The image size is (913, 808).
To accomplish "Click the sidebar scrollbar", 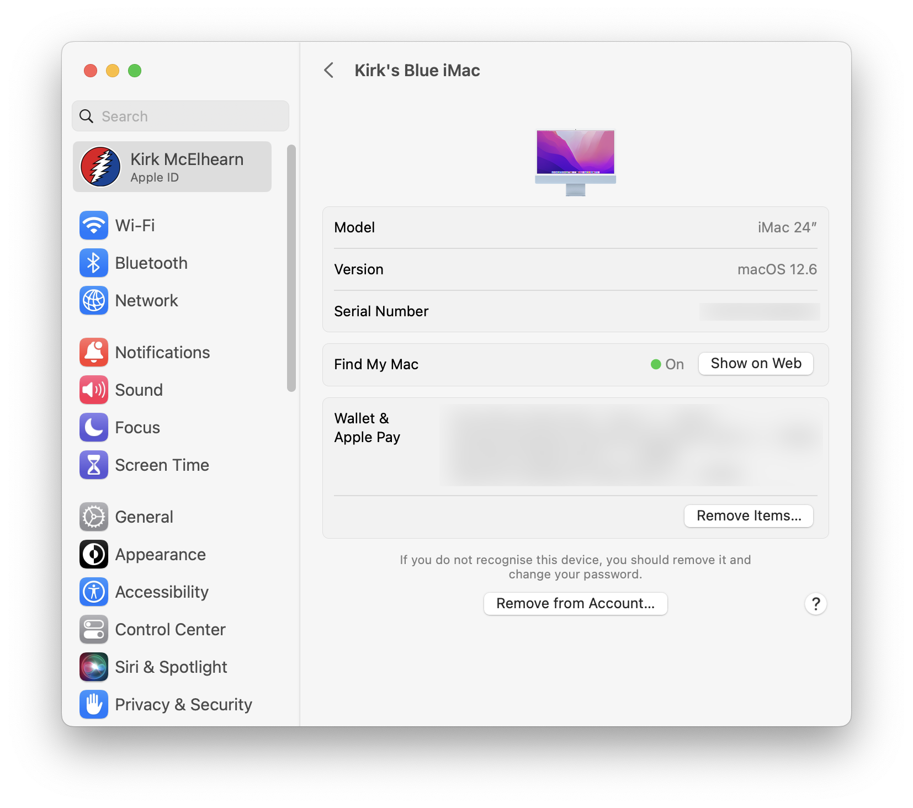I will (x=291, y=268).
